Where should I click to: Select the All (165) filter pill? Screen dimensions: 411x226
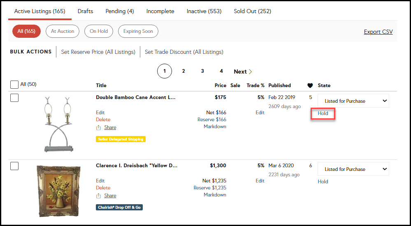point(26,31)
